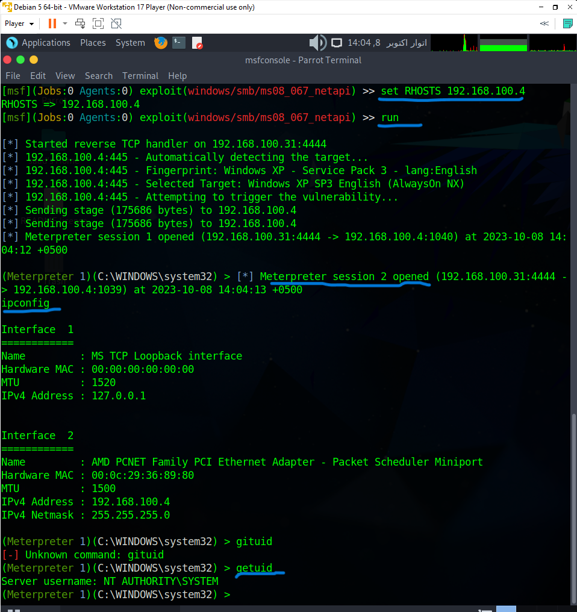The image size is (577, 612).
Task: Toggle VMware Unity mode icon
Action: click(x=116, y=24)
